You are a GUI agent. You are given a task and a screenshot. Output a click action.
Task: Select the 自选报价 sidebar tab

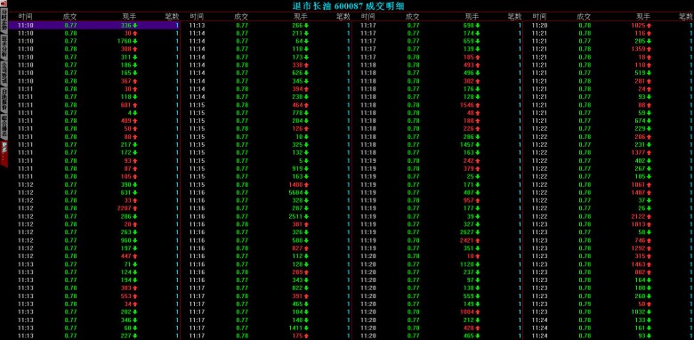(x=4, y=99)
